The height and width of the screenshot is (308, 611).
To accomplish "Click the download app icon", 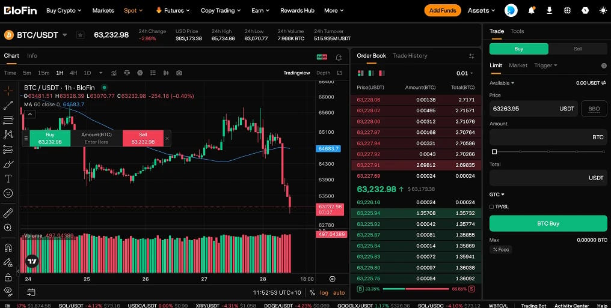I will coord(550,10).
